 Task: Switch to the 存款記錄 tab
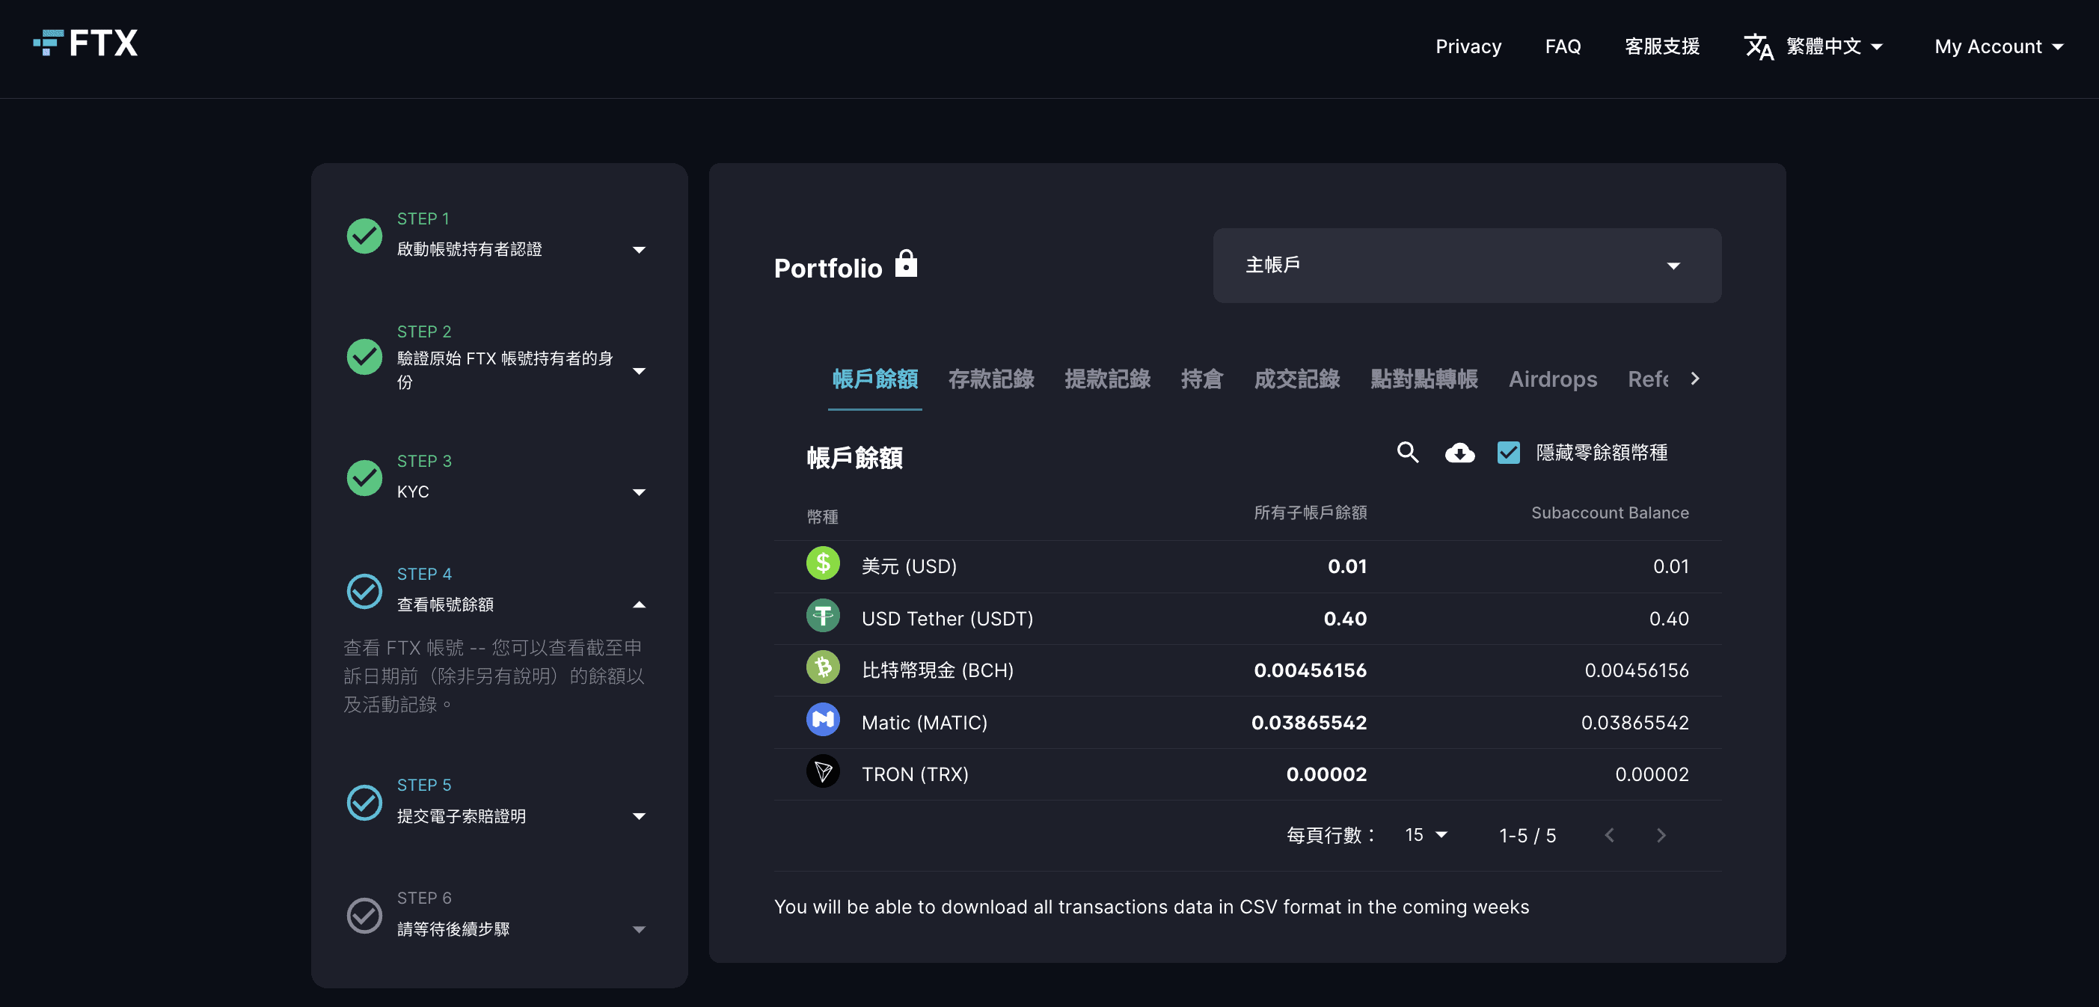[991, 379]
